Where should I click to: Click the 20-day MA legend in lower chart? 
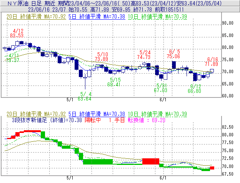(x=36, y=114)
